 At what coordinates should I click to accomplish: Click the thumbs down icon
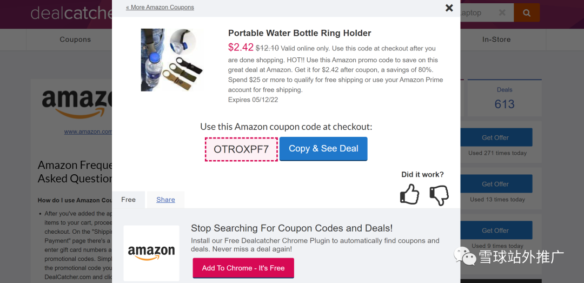coord(439,195)
